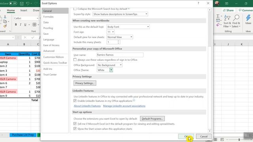
Task: Open the Office Theme dropdown arrow
Action: click(x=111, y=70)
